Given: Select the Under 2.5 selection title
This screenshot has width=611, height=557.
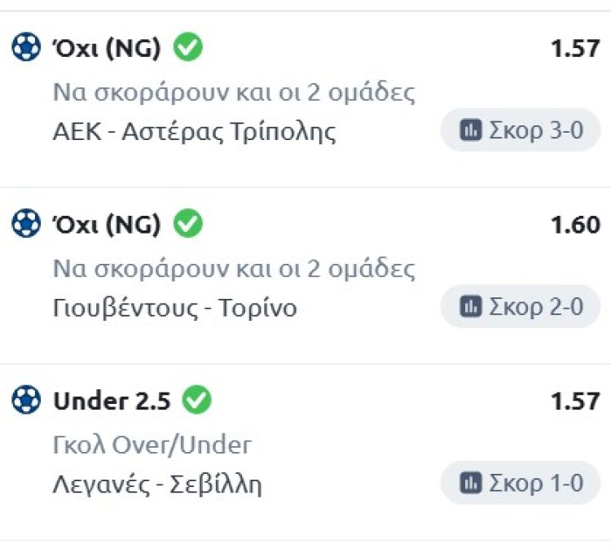Looking at the screenshot, I should [112, 401].
